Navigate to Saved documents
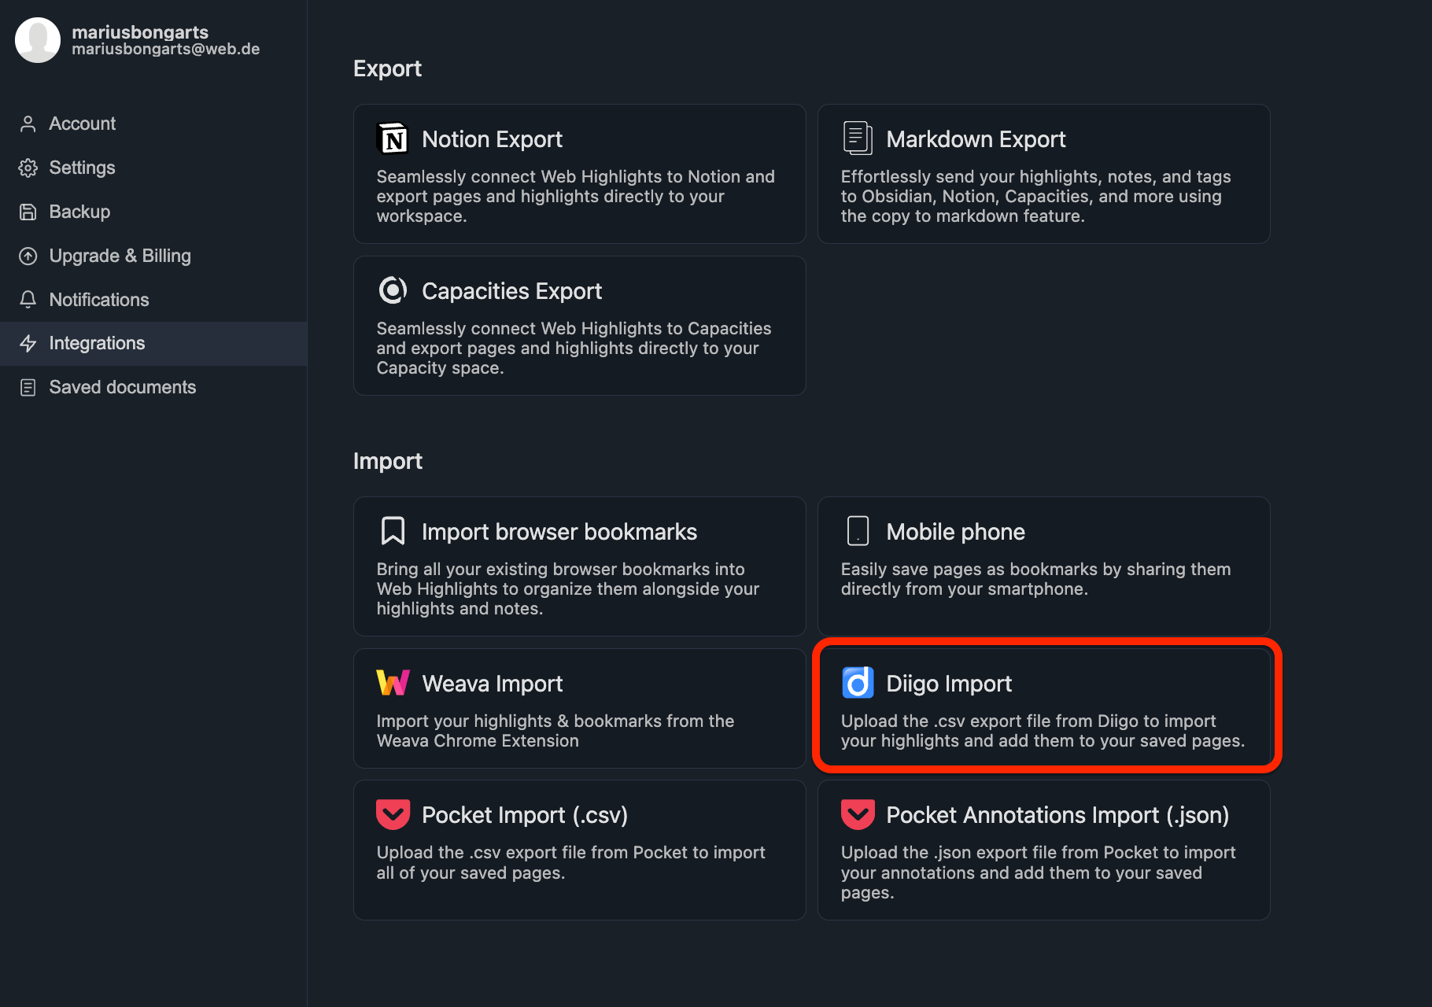1432x1007 pixels. (x=122, y=387)
